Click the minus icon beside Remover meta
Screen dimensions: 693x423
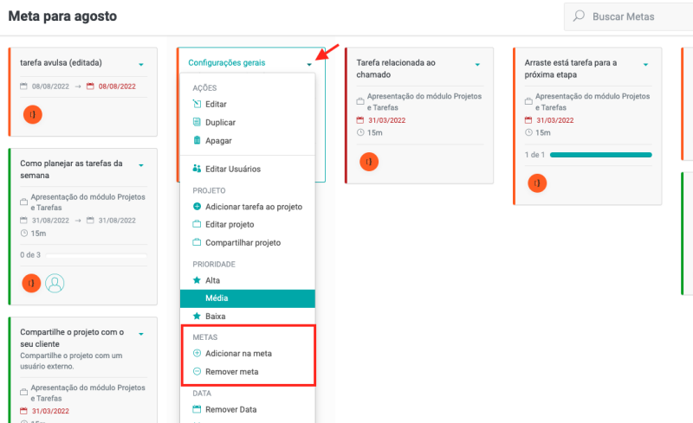pos(198,372)
